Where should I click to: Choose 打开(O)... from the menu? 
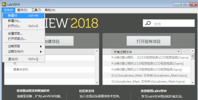[x=24, y=26]
